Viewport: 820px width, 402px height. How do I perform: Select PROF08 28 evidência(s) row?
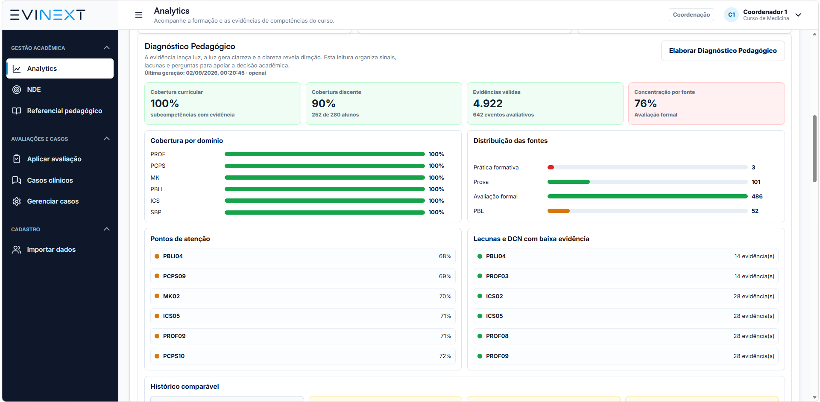pyautogui.click(x=626, y=336)
